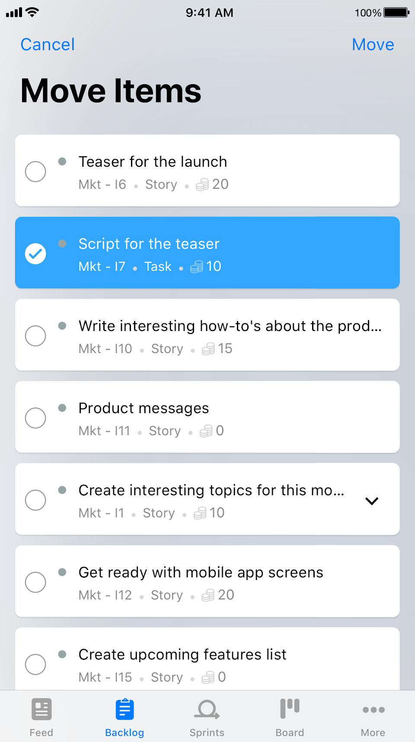Open the Sprints icon
Viewport: 415px width, 742px height.
[x=207, y=709]
